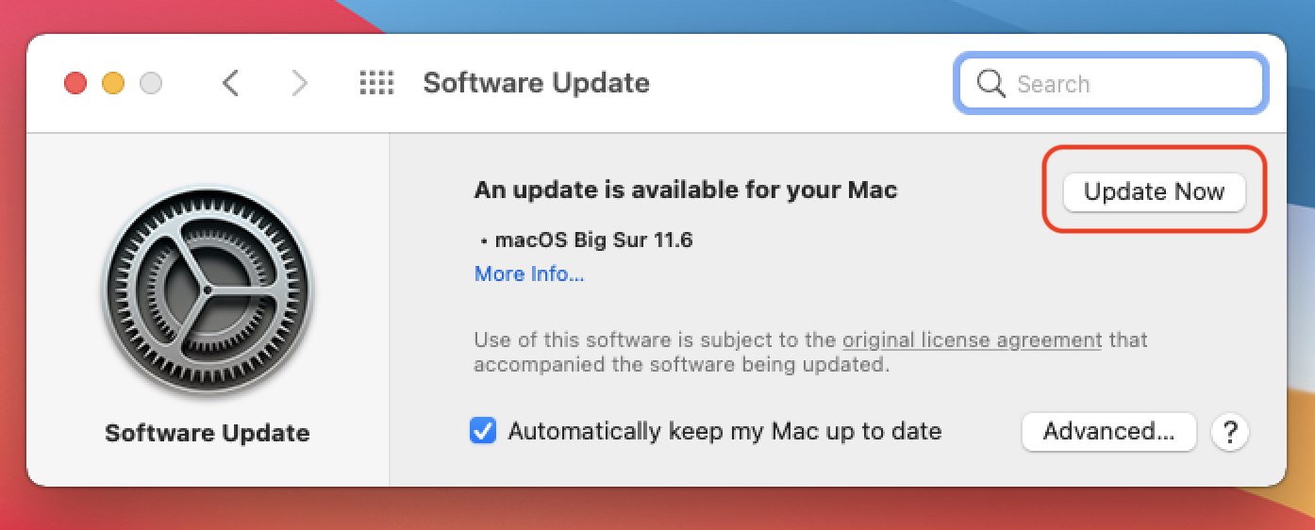Click the 'Automatically keep my Mac up to date' label
This screenshot has height=530, width=1315.
(x=724, y=432)
